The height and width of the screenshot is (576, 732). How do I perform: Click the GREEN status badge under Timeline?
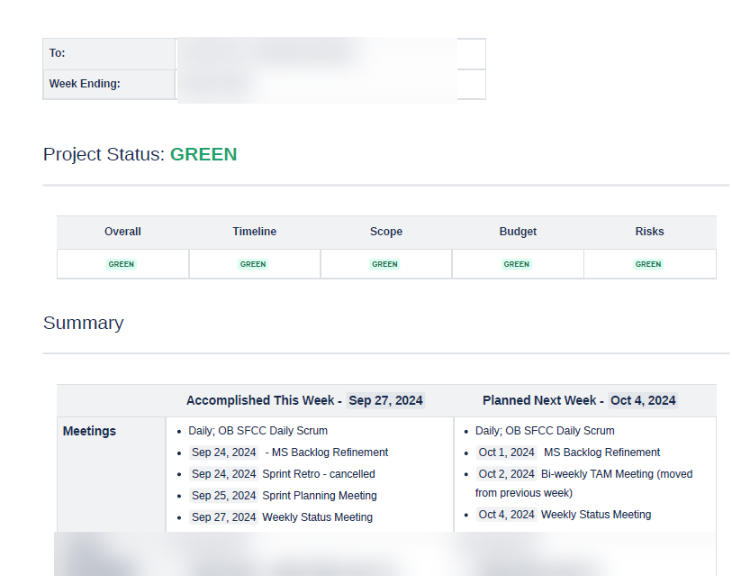click(x=253, y=264)
